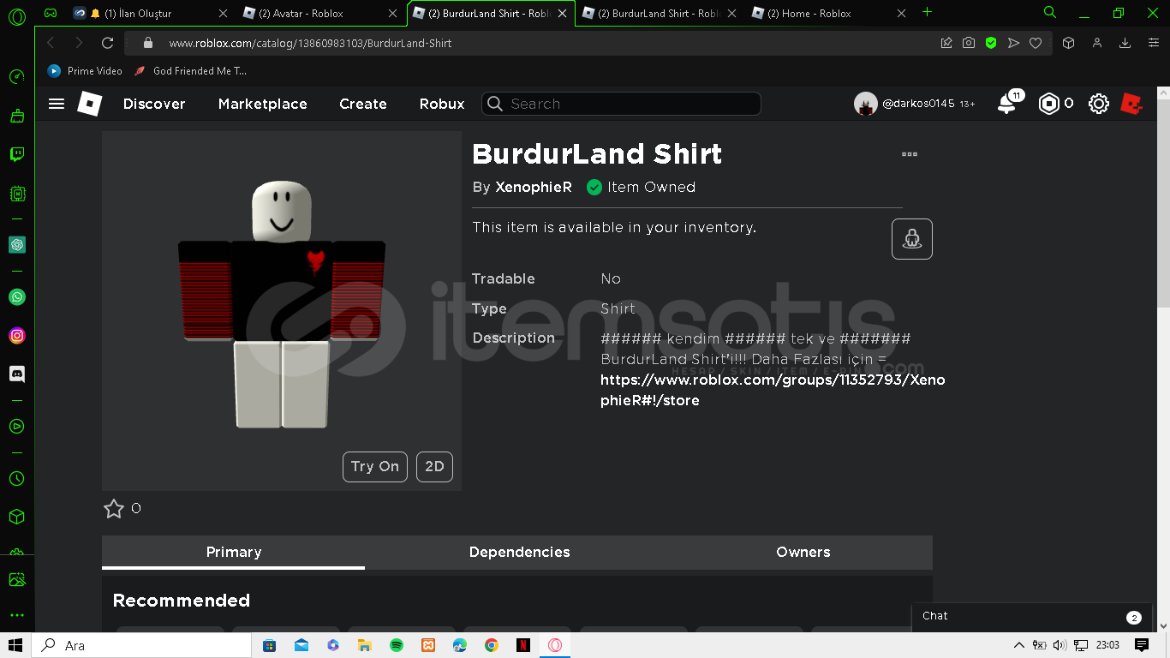Open the item three-dots options menu
The height and width of the screenshot is (658, 1170).
910,154
